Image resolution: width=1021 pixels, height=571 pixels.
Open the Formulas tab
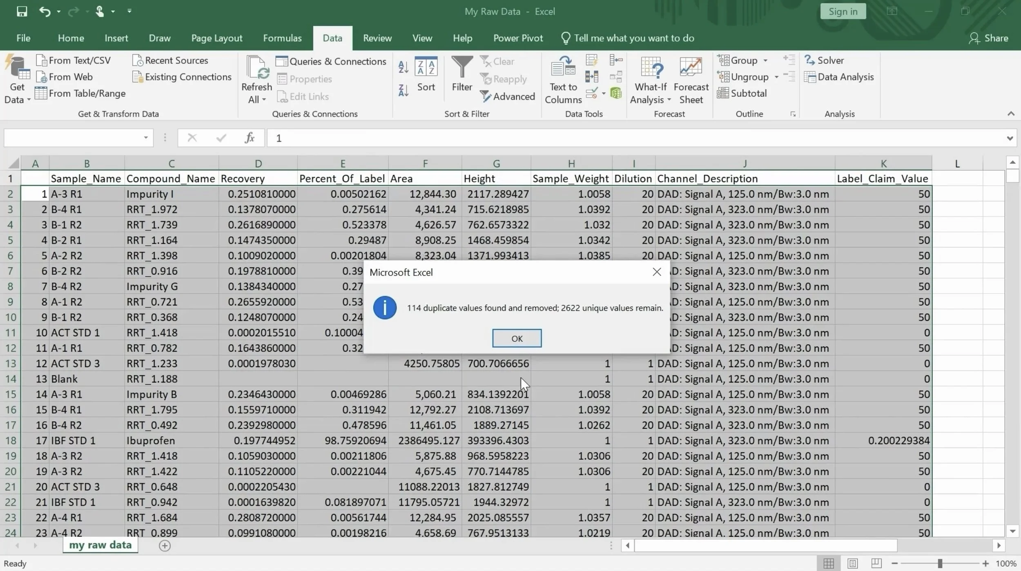(282, 38)
